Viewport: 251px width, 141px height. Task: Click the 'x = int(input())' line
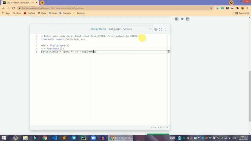[x=52, y=49]
